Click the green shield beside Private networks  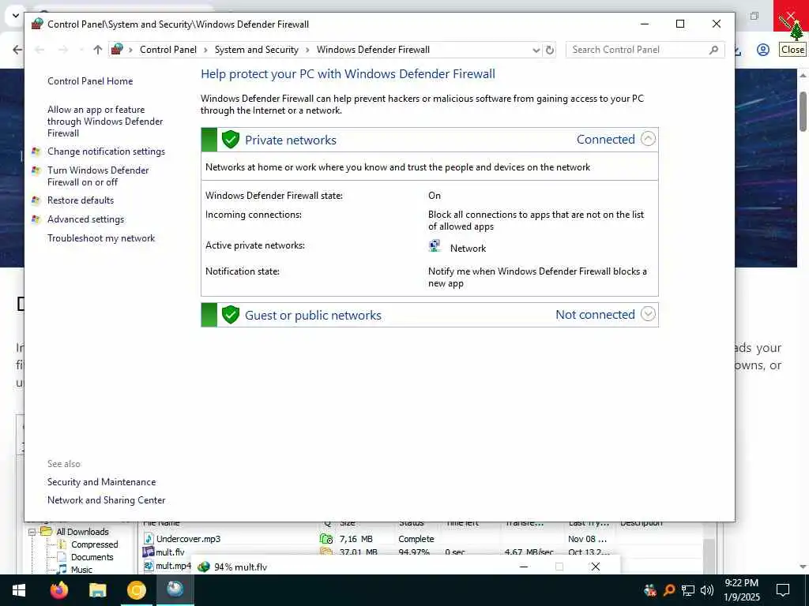(231, 140)
